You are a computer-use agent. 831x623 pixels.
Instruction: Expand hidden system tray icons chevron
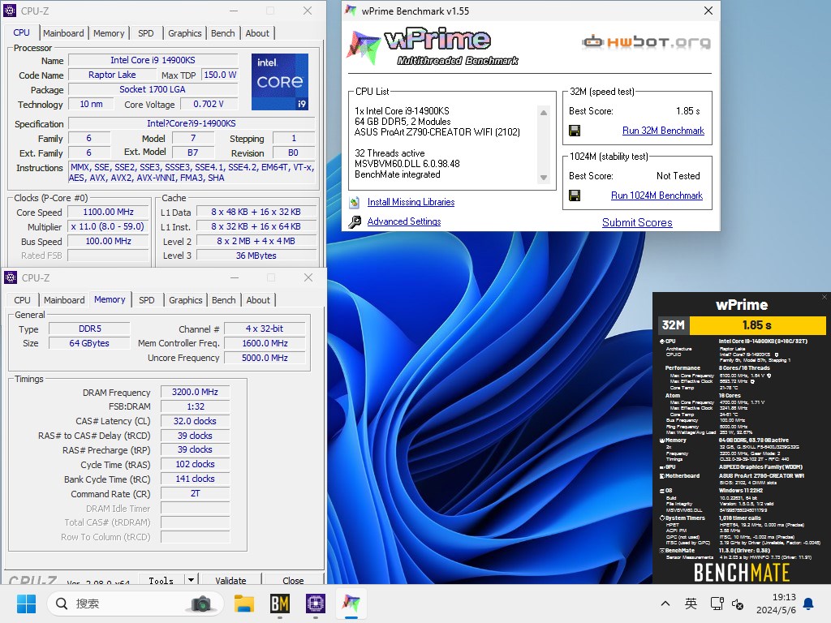pyautogui.click(x=665, y=604)
